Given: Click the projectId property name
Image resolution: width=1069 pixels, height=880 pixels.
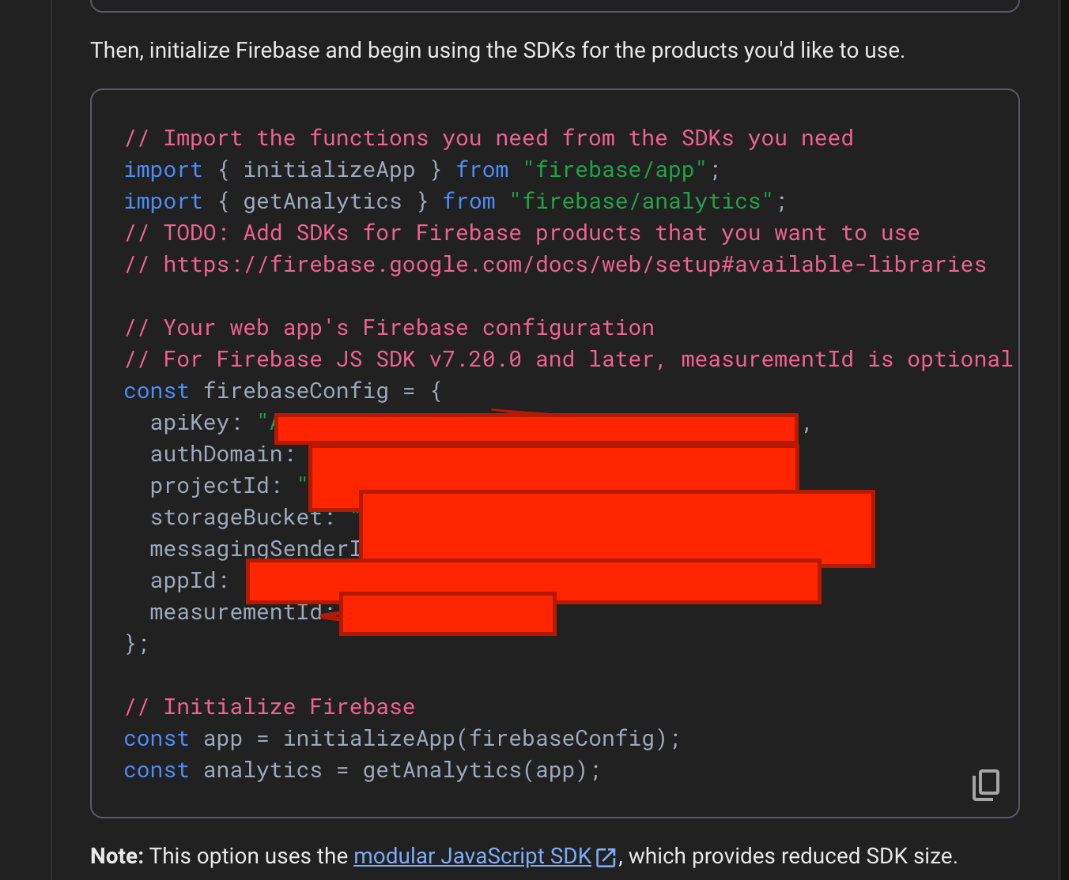Looking at the screenshot, I should 210,486.
